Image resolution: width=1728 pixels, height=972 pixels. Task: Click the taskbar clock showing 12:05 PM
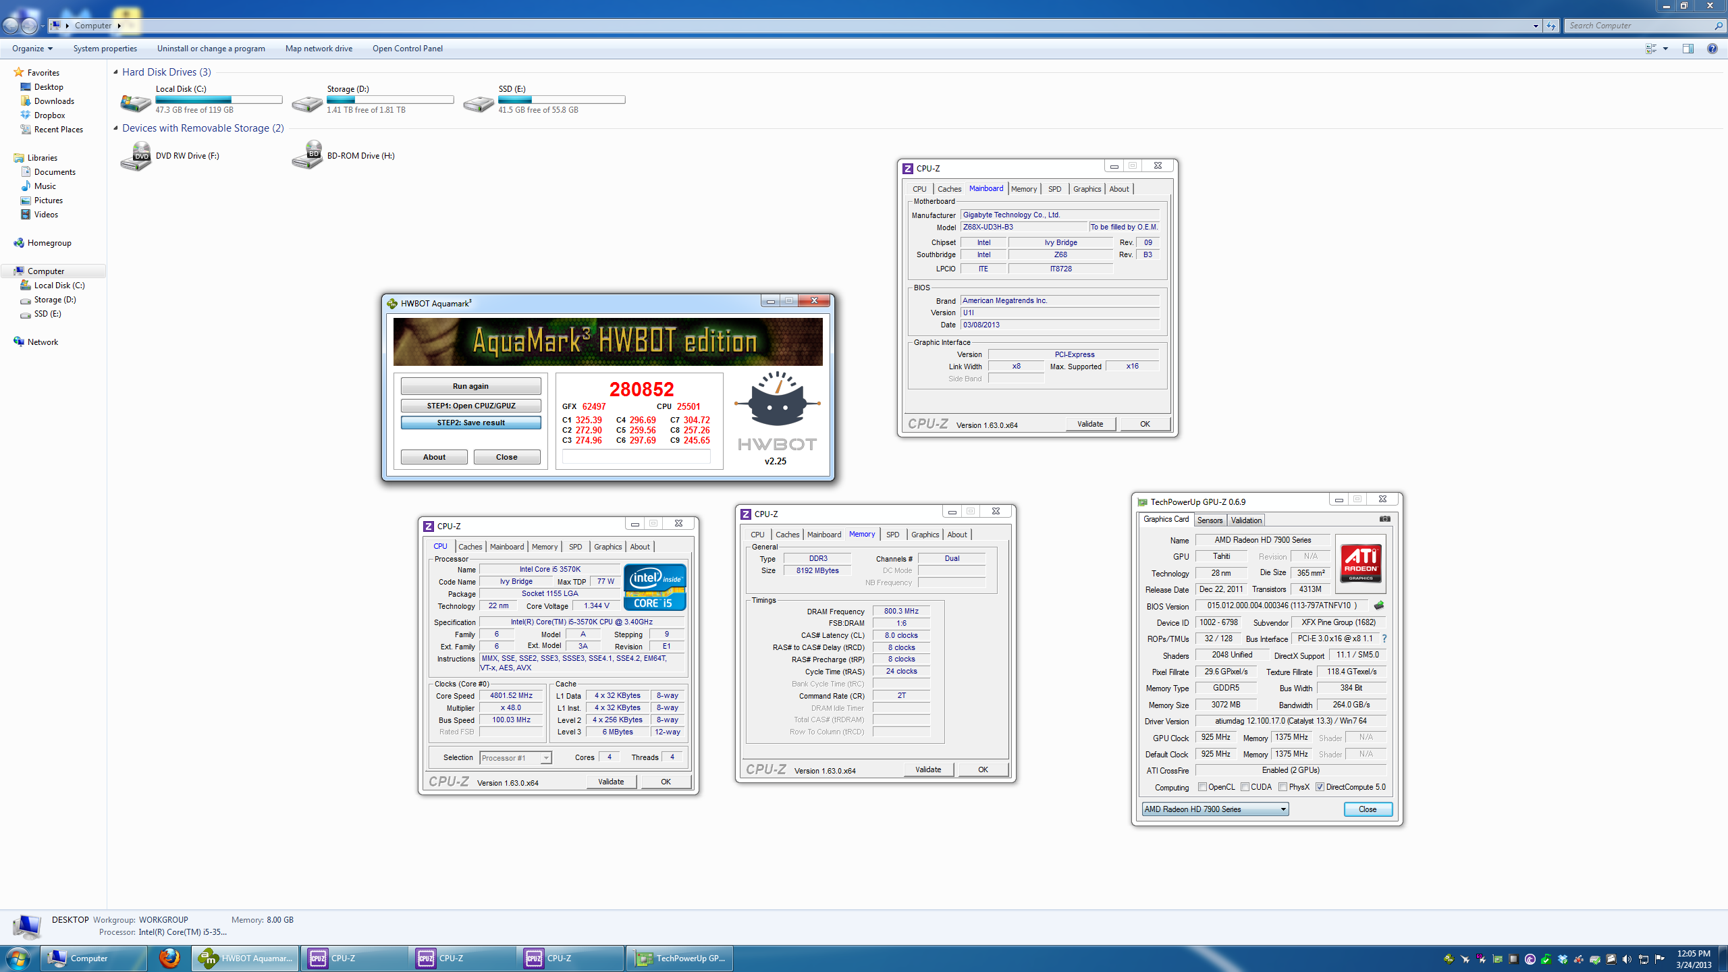click(x=1694, y=959)
